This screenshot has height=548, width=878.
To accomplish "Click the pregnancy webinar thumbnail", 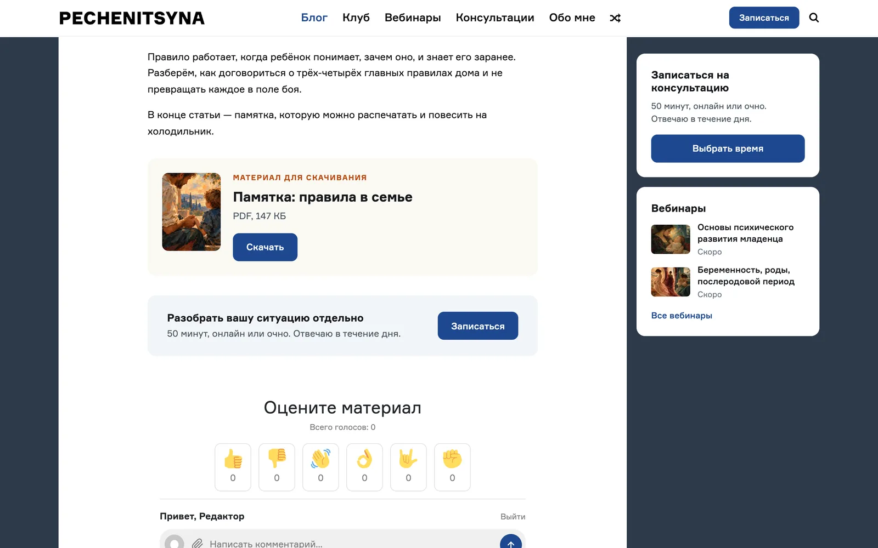I will tap(671, 282).
